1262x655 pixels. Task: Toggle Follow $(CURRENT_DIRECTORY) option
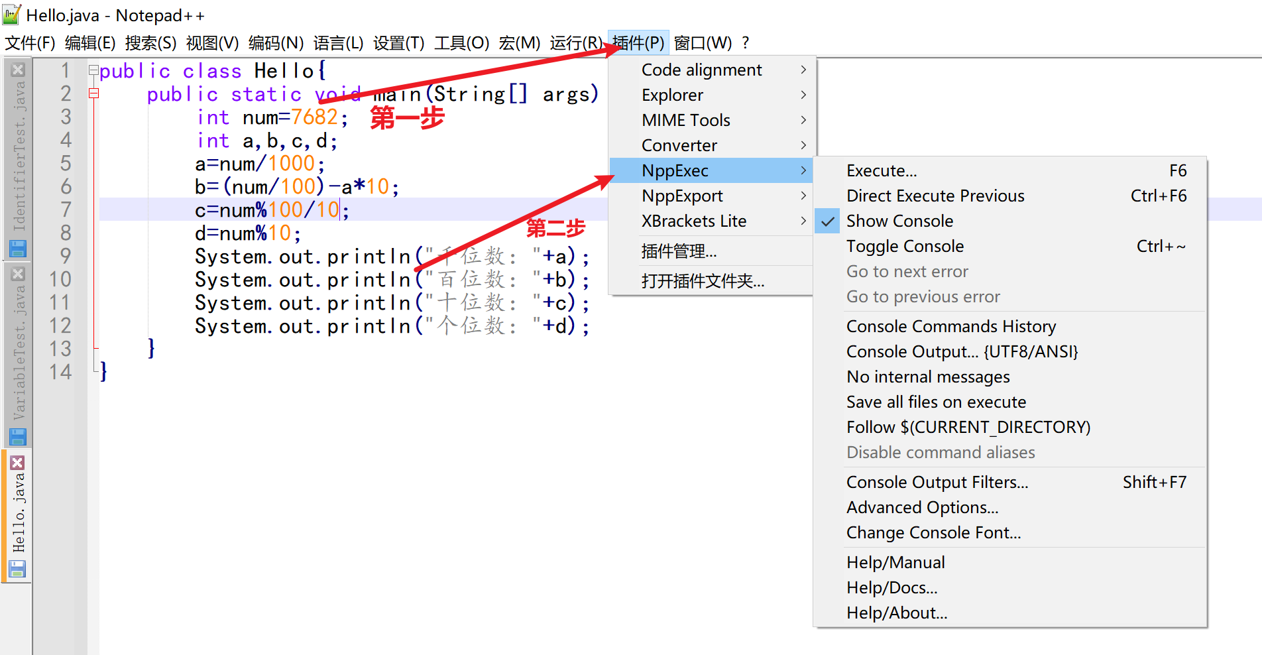pyautogui.click(x=1010, y=427)
